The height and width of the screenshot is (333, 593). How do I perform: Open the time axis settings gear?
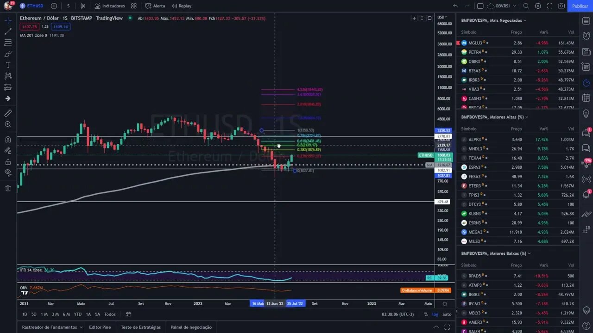coord(445,304)
